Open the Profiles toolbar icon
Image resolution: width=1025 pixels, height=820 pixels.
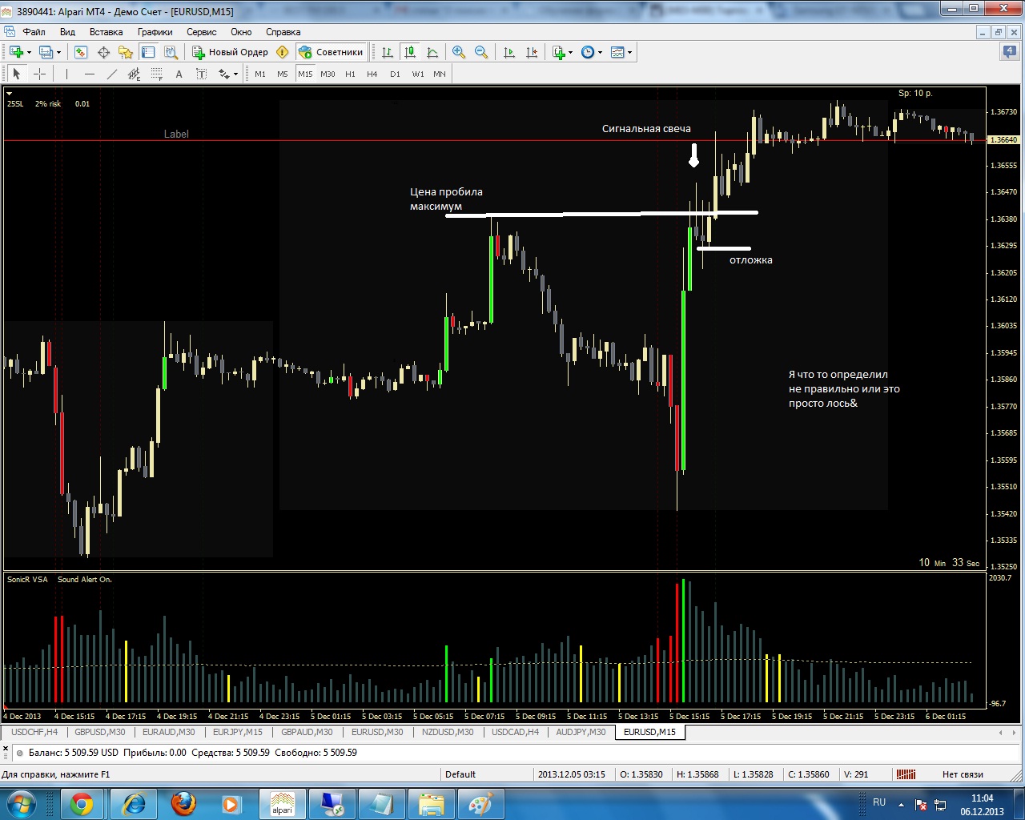[46, 52]
